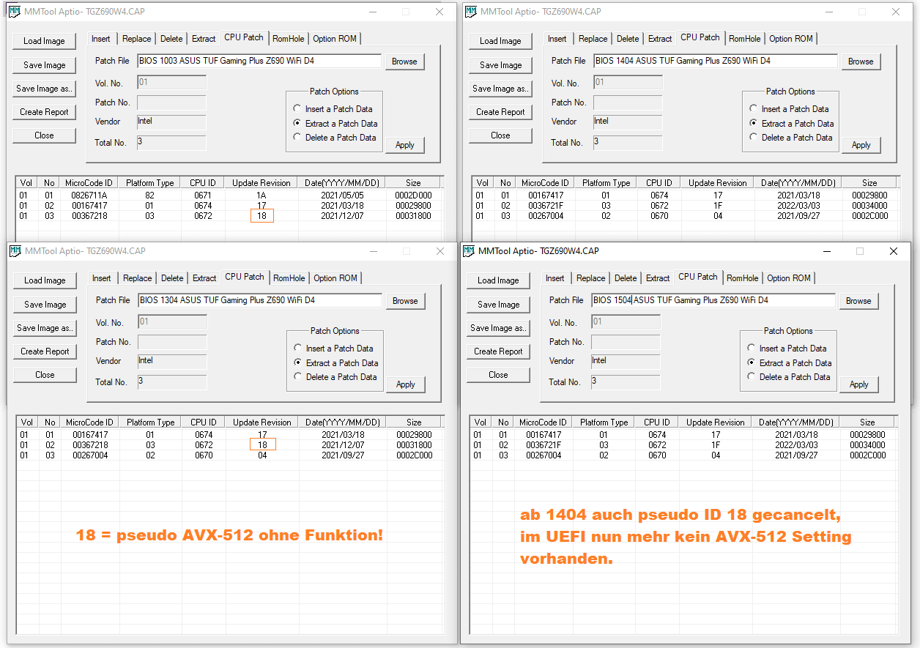Viewport: 920px width, 648px height.
Task: Click Save Image in BIOS 1404 window
Action: [x=501, y=65]
